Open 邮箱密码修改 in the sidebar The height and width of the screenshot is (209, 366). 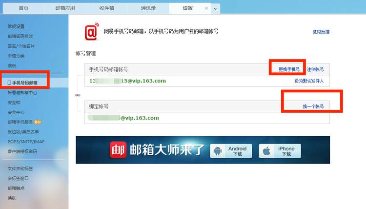tap(20, 36)
